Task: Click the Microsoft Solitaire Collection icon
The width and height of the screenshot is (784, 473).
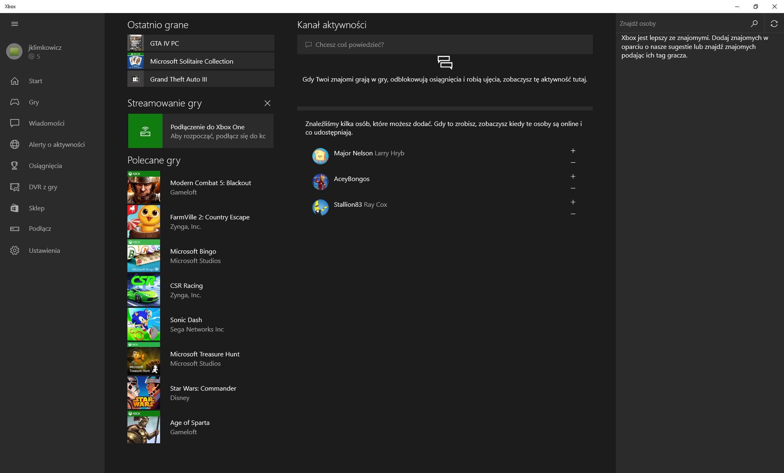Action: [x=136, y=61]
